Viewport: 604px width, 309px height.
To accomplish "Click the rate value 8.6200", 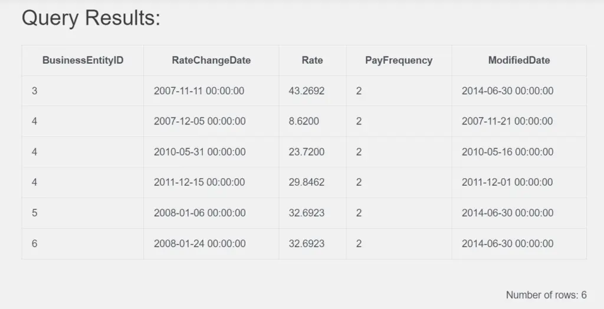I will coord(304,121).
